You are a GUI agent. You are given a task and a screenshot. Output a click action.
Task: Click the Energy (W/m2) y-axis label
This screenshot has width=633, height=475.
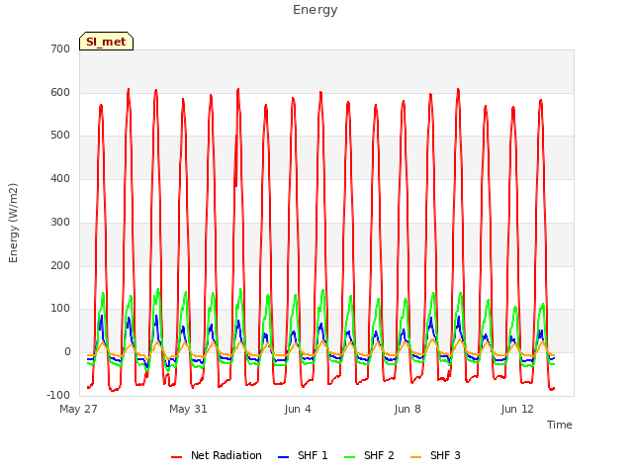(x=13, y=223)
